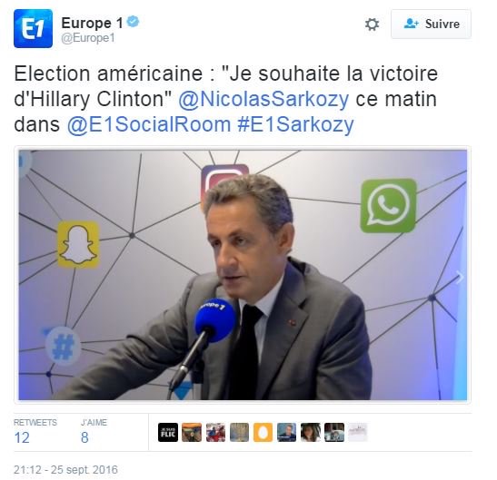The height and width of the screenshot is (480, 497).
Task: Open the #E1Sarkozy hashtag link
Action: 295,124
